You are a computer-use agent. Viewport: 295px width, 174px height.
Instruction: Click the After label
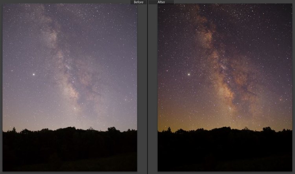click(x=161, y=2)
